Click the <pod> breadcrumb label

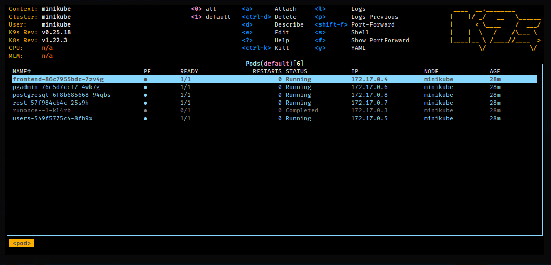click(x=21, y=243)
